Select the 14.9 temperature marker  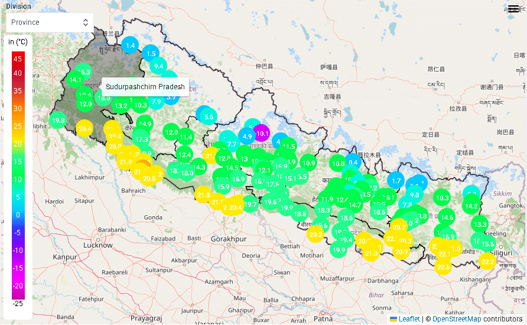tap(145, 123)
